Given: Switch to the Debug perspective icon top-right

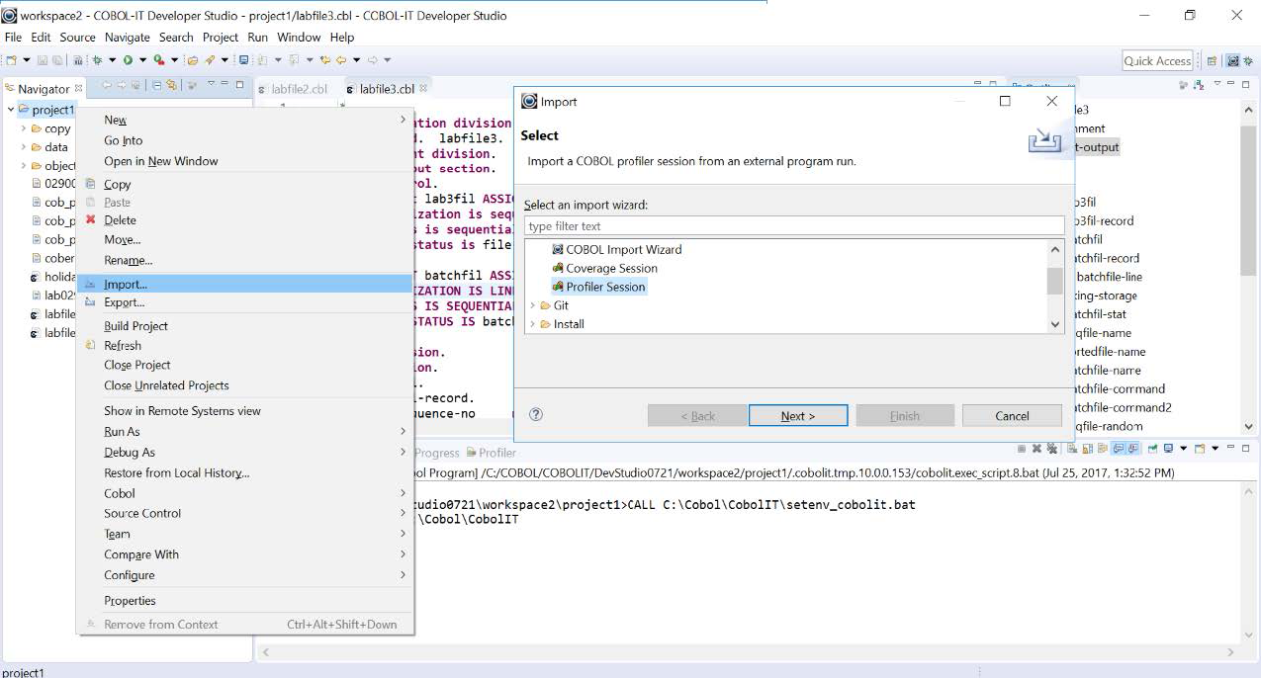Looking at the screenshot, I should pos(1248,61).
